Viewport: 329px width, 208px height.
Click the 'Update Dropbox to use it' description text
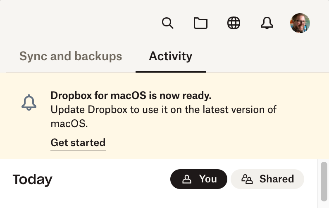point(163,110)
